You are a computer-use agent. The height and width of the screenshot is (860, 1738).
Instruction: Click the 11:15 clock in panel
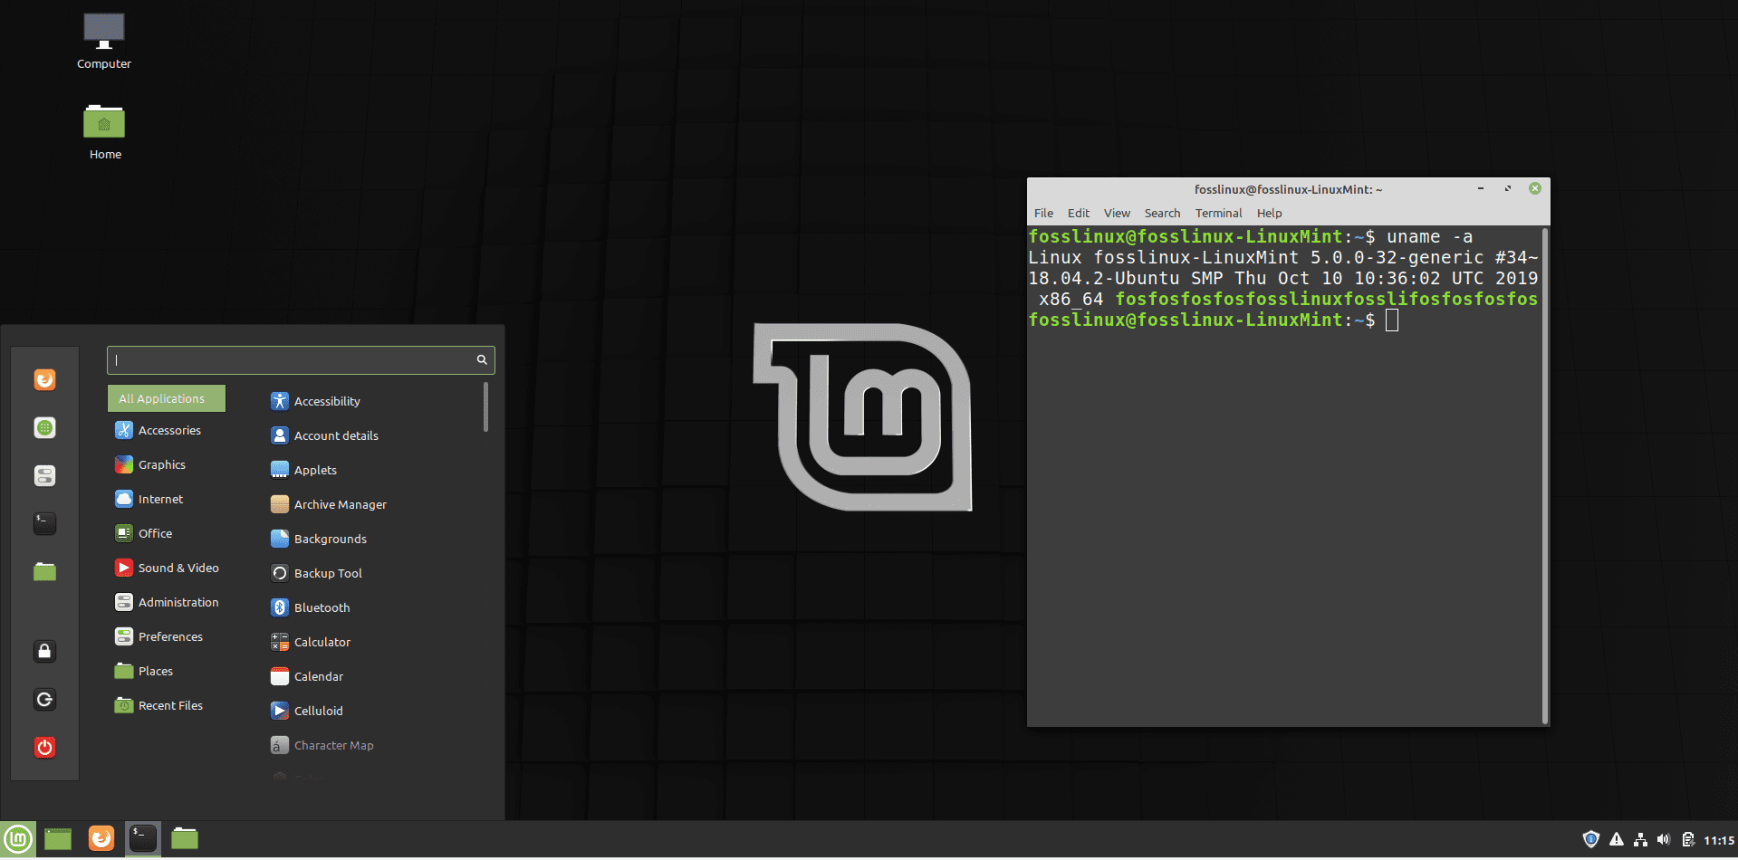(1719, 840)
